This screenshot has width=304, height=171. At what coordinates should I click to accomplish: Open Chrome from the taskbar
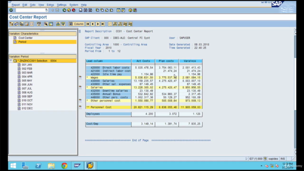tap(65, 166)
